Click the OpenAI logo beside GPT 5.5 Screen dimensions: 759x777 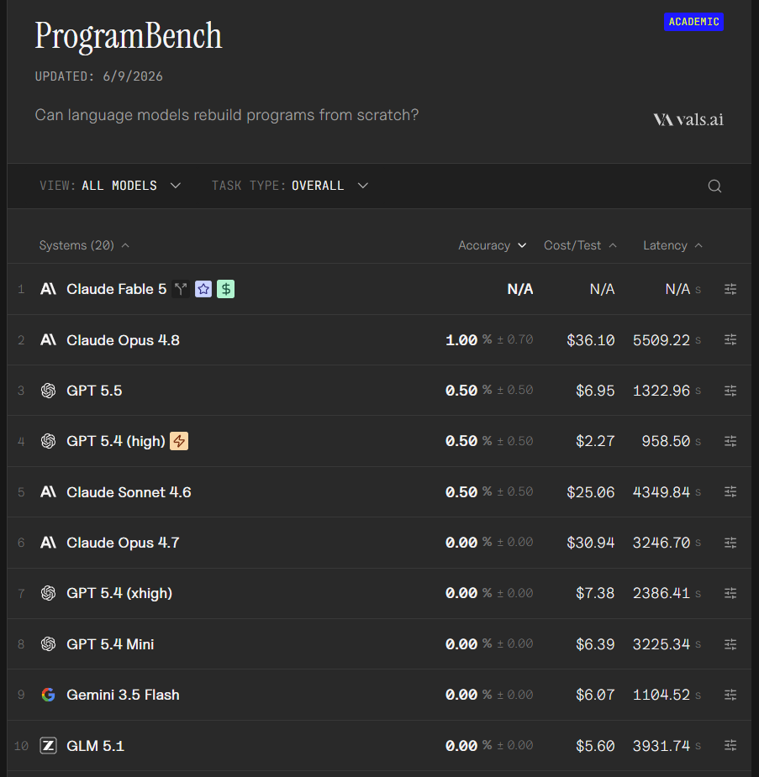(x=48, y=391)
